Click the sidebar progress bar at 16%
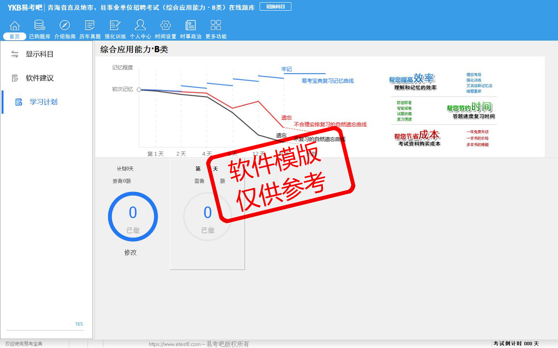This screenshot has height=348, width=558. click(45, 330)
